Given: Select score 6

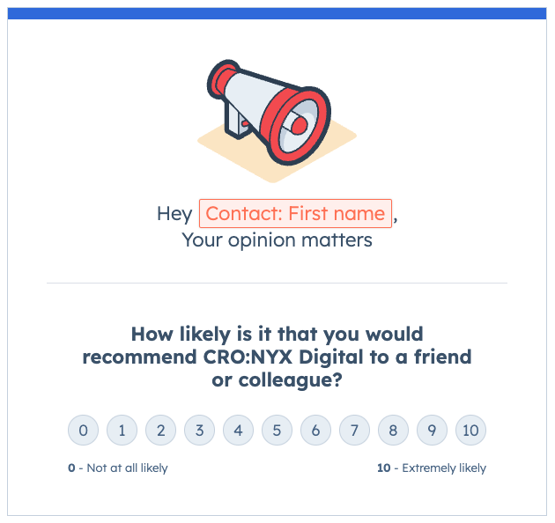Looking at the screenshot, I should pos(315,431).
